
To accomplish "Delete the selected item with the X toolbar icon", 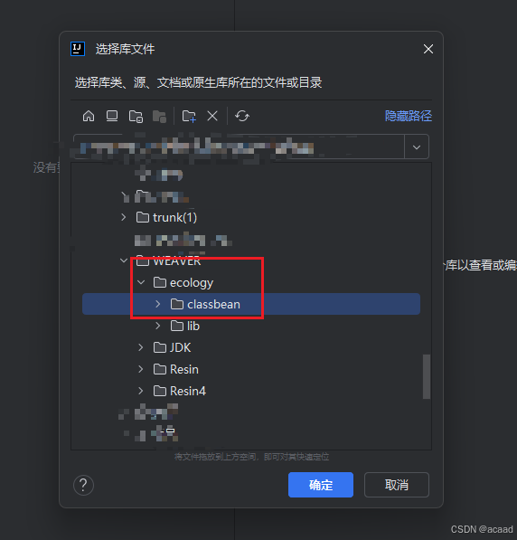I will pos(212,116).
